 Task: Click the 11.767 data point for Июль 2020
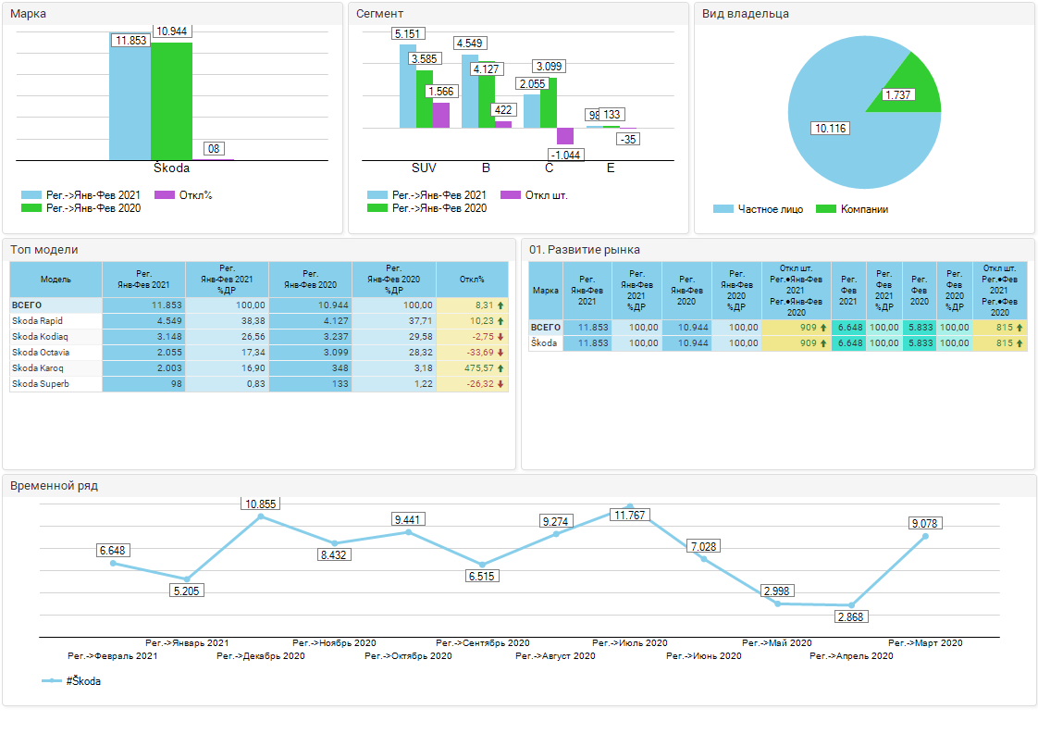(x=630, y=506)
